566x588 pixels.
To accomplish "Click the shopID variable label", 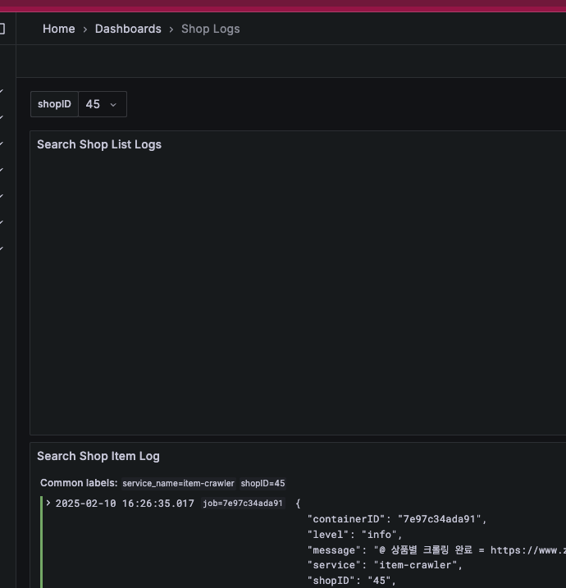I will coord(54,104).
